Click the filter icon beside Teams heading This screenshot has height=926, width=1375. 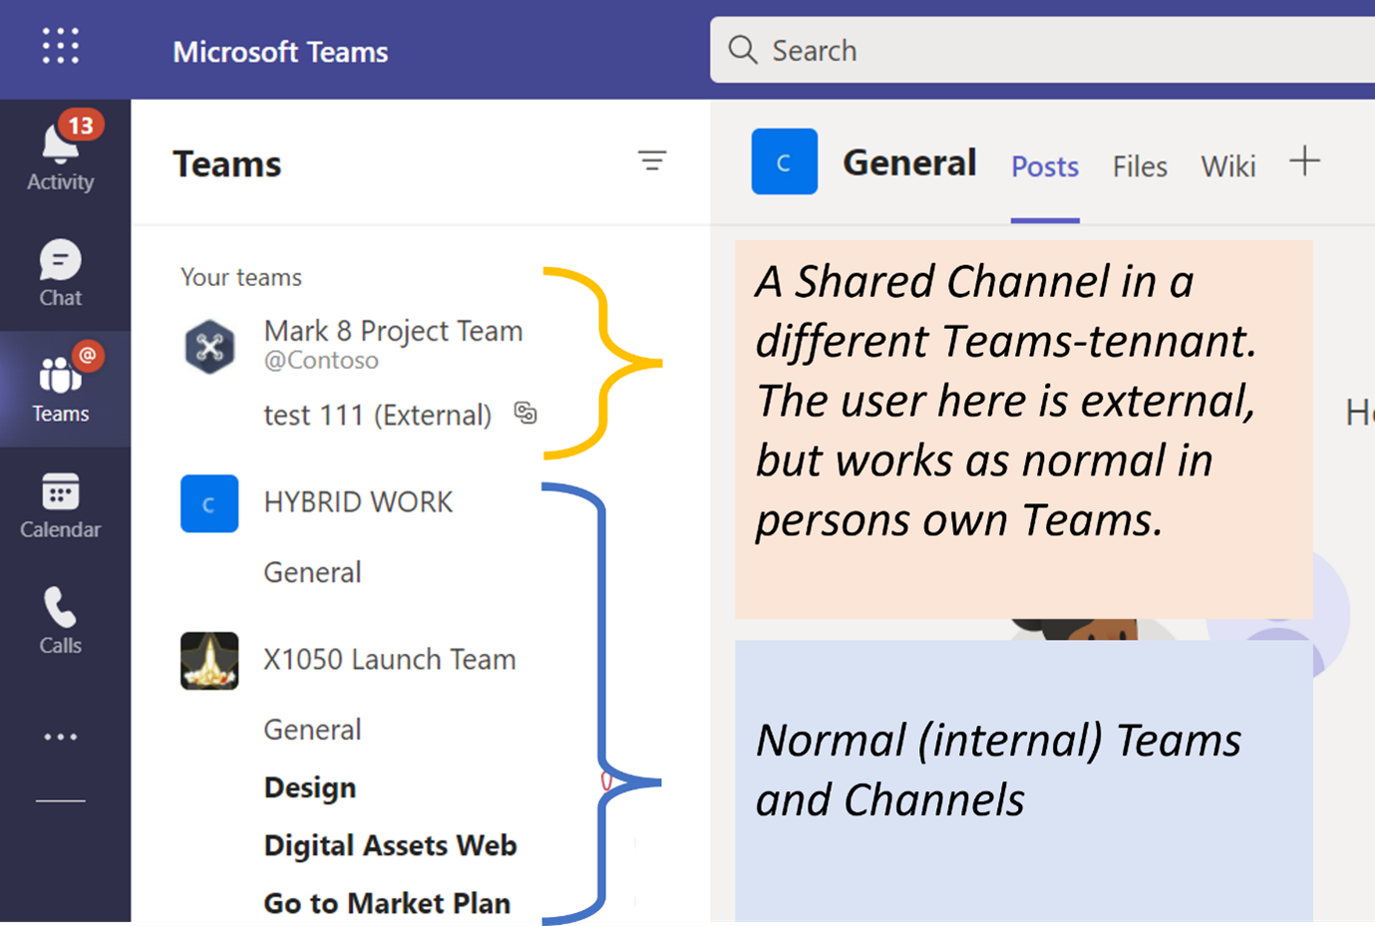(x=652, y=159)
